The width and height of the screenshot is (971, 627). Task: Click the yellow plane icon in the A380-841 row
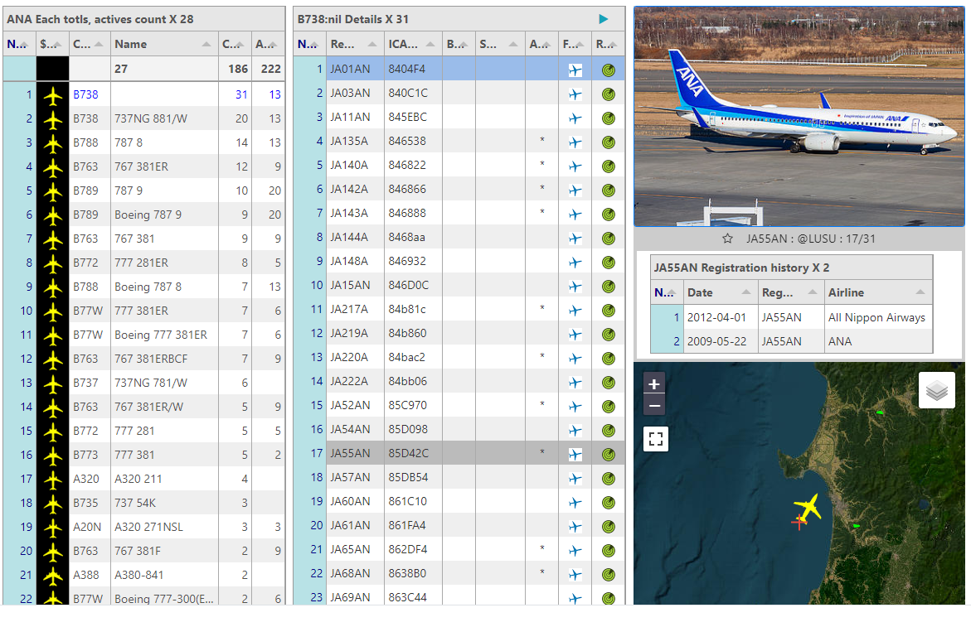click(53, 576)
